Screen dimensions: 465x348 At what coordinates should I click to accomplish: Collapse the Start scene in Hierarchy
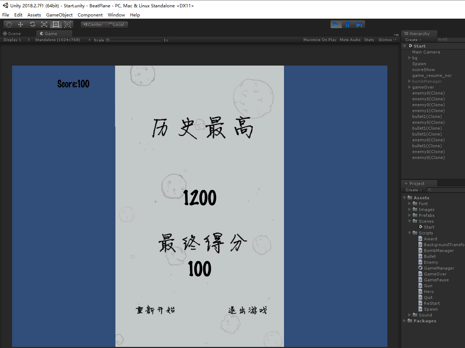(x=405, y=46)
